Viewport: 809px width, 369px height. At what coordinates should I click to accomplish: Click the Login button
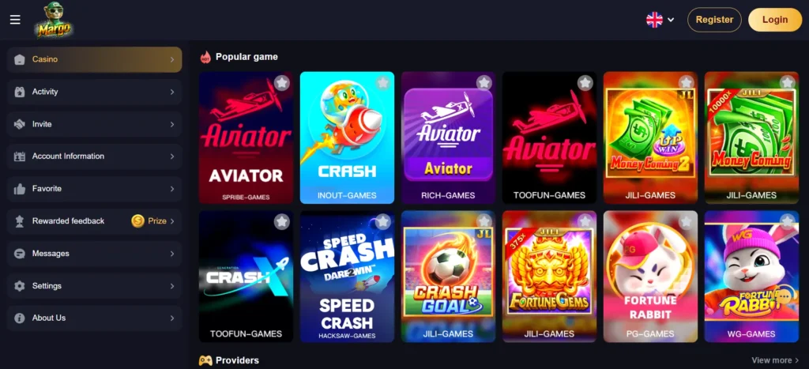pos(775,20)
